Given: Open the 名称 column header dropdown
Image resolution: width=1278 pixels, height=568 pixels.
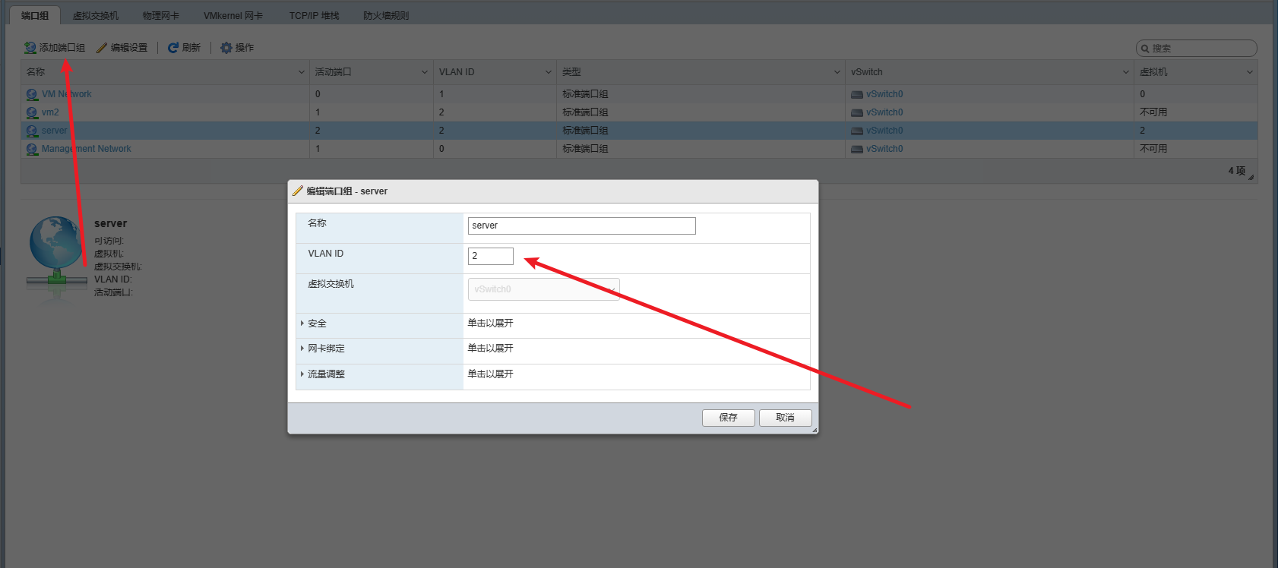Looking at the screenshot, I should [x=302, y=72].
